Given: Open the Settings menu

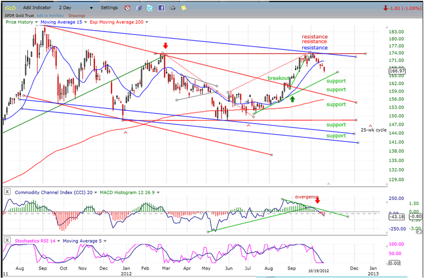Looking at the screenshot, I should (109, 8).
